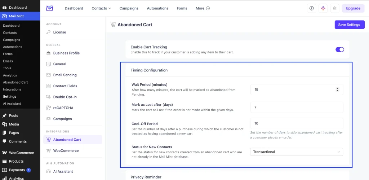The image size is (369, 180).
Task: Click the Timing Configuration heading text
Action: pyautogui.click(x=149, y=70)
